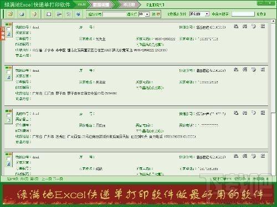Screen dimensions: 277x207
Task: Click the second action icon in the 江门市 record
Action: (x=245, y=70)
